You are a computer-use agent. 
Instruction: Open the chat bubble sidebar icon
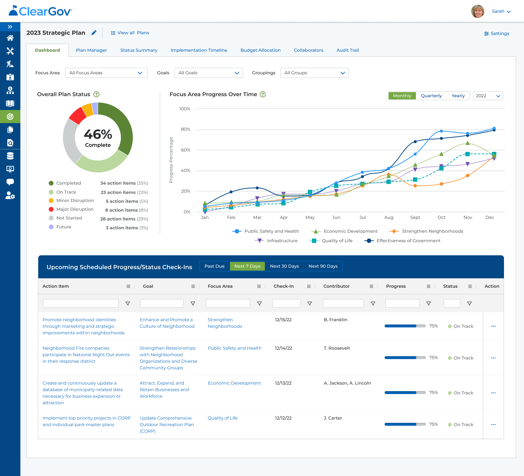click(x=10, y=182)
